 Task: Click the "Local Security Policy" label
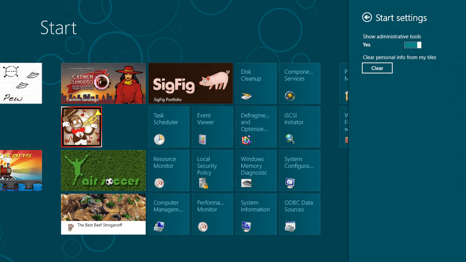207,166
